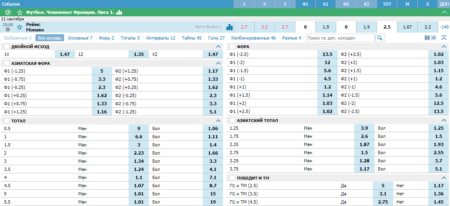Image resolution: width=450 pixels, height=206 pixels.
Task: Select total 0.5 Мен odds 9
Action: 139,128
